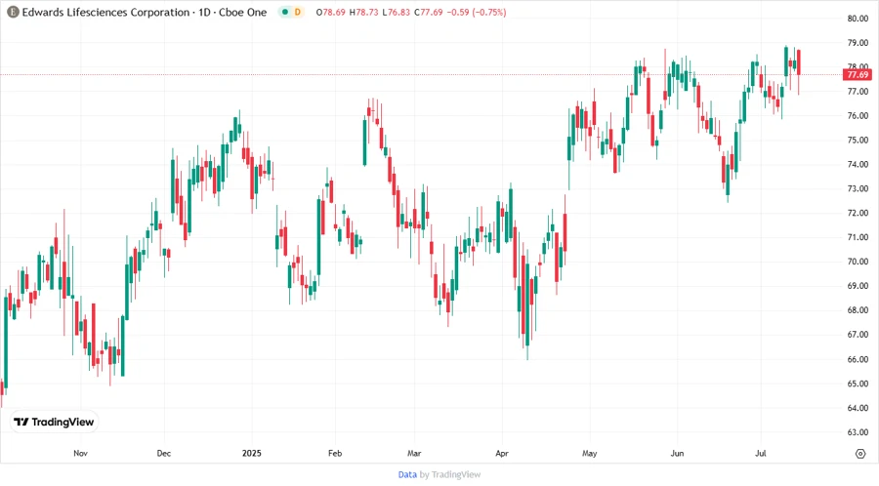879x486 pixels.
Task: Click the change value −0.59 (−0.75%)
Action: point(477,13)
